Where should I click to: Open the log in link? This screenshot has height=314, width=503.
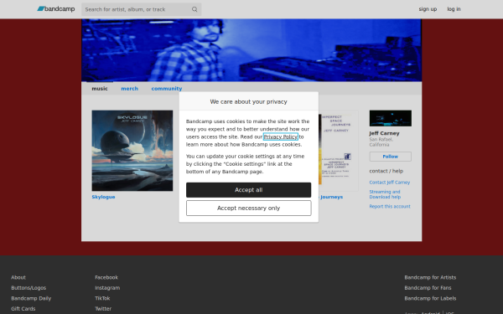454,9
